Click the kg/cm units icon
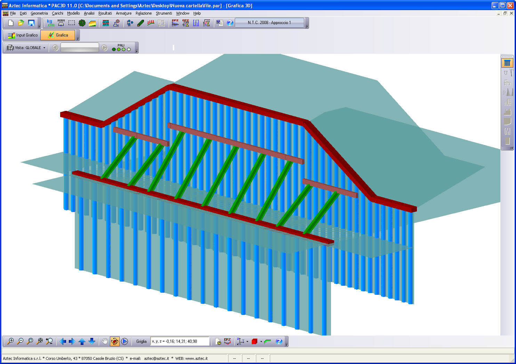516x364 pixels. 51,23
